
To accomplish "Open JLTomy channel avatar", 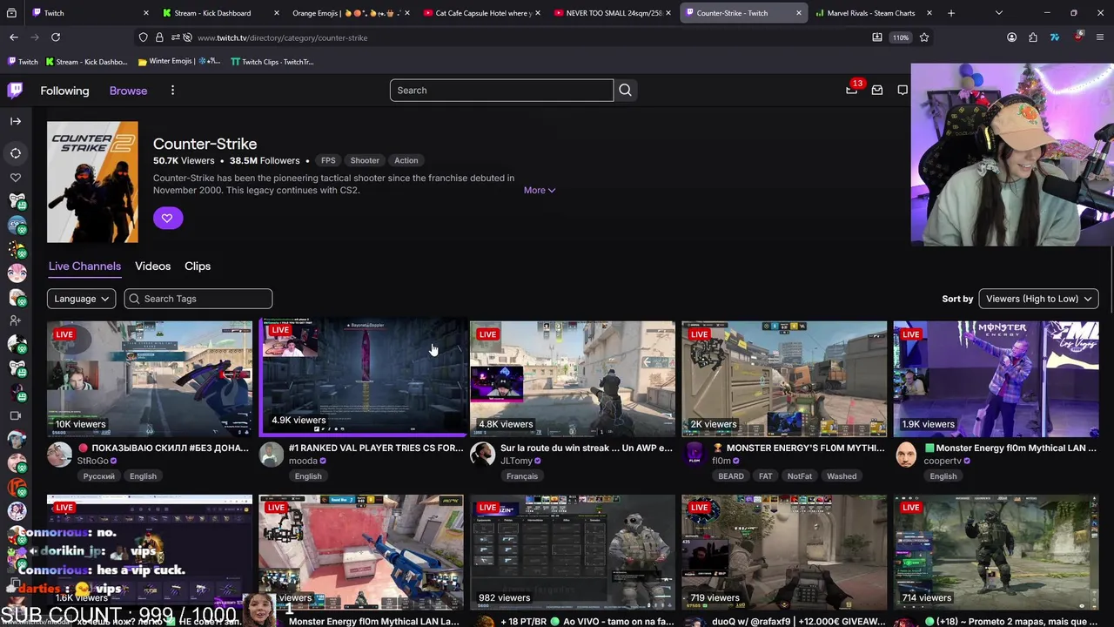I will pos(483,455).
